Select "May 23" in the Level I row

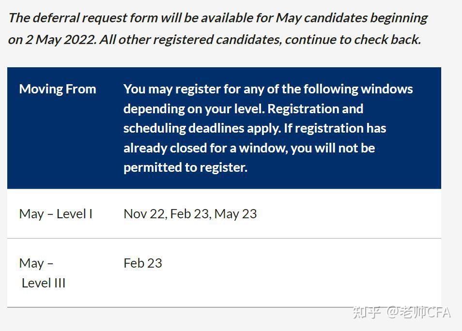235,214
